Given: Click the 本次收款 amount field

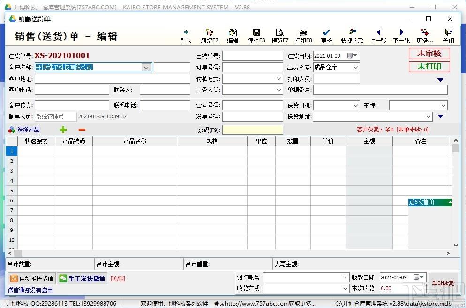Looking at the screenshot, I should tap(403, 288).
